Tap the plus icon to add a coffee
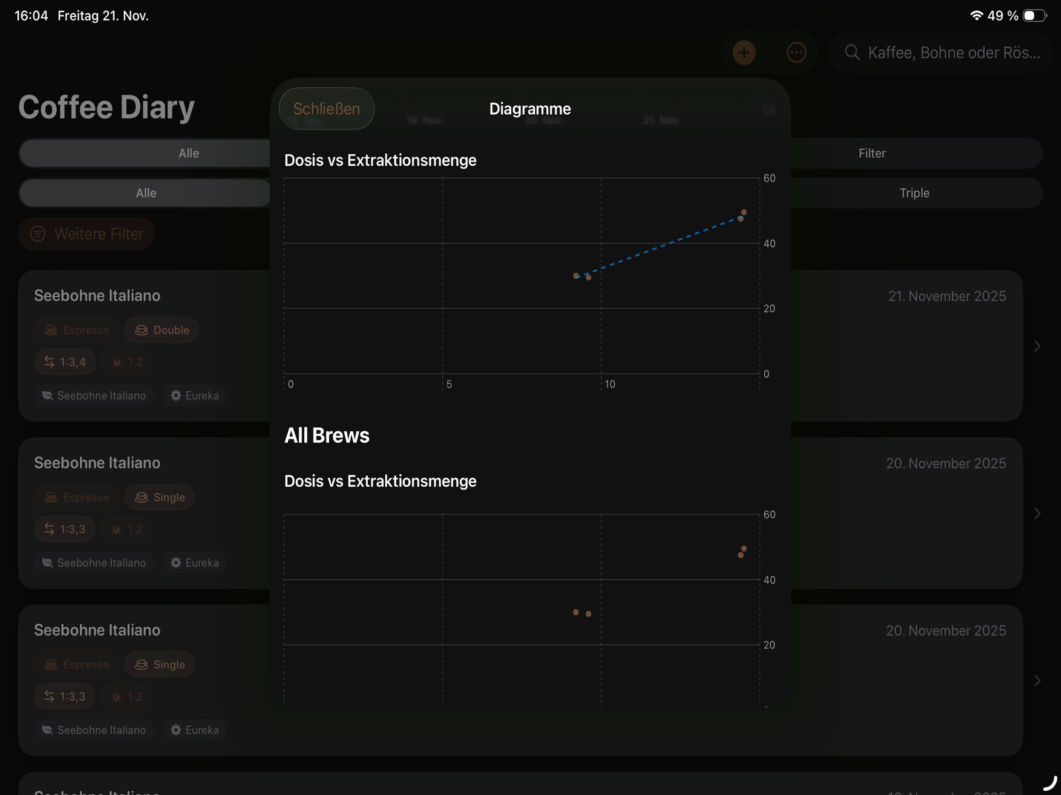The image size is (1061, 795). (x=744, y=53)
